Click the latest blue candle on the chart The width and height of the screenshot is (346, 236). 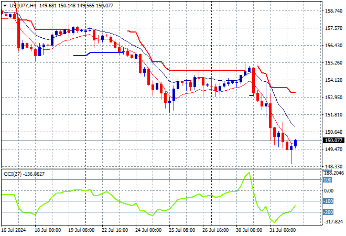coord(296,143)
